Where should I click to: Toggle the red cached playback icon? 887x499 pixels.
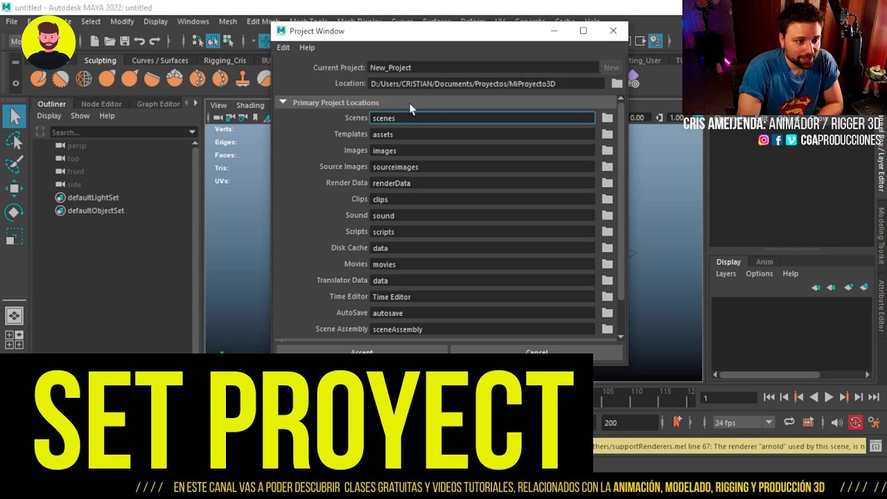pos(856,422)
